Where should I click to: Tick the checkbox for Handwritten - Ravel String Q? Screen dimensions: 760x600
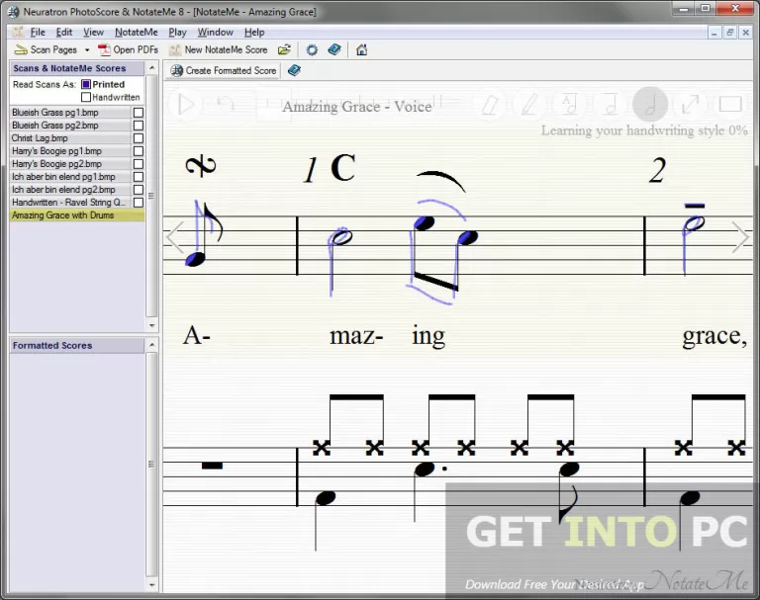(x=139, y=203)
